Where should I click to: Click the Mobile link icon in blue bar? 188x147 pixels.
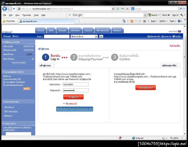[7, 36]
